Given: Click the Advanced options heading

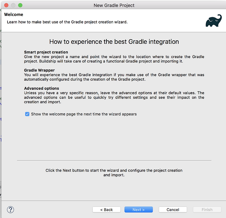Looking at the screenshot, I should 41,88.
